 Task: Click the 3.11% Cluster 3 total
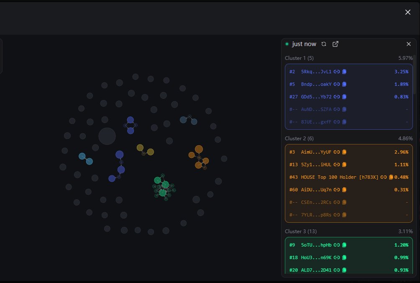[405, 231]
